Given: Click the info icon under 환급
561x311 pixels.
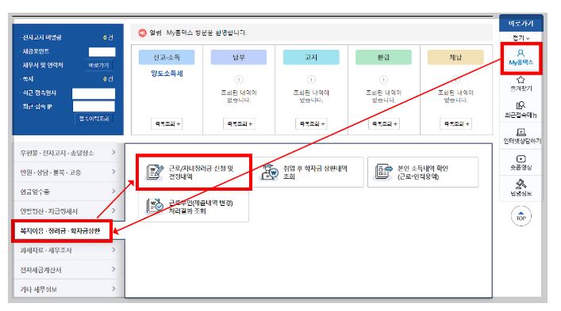Looking at the screenshot, I should (x=383, y=80).
